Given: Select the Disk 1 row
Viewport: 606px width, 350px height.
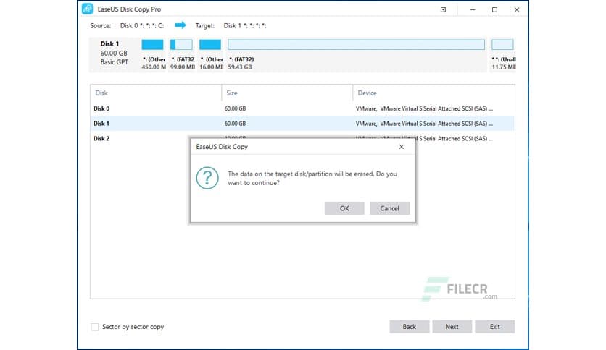Looking at the screenshot, I should click(302, 124).
